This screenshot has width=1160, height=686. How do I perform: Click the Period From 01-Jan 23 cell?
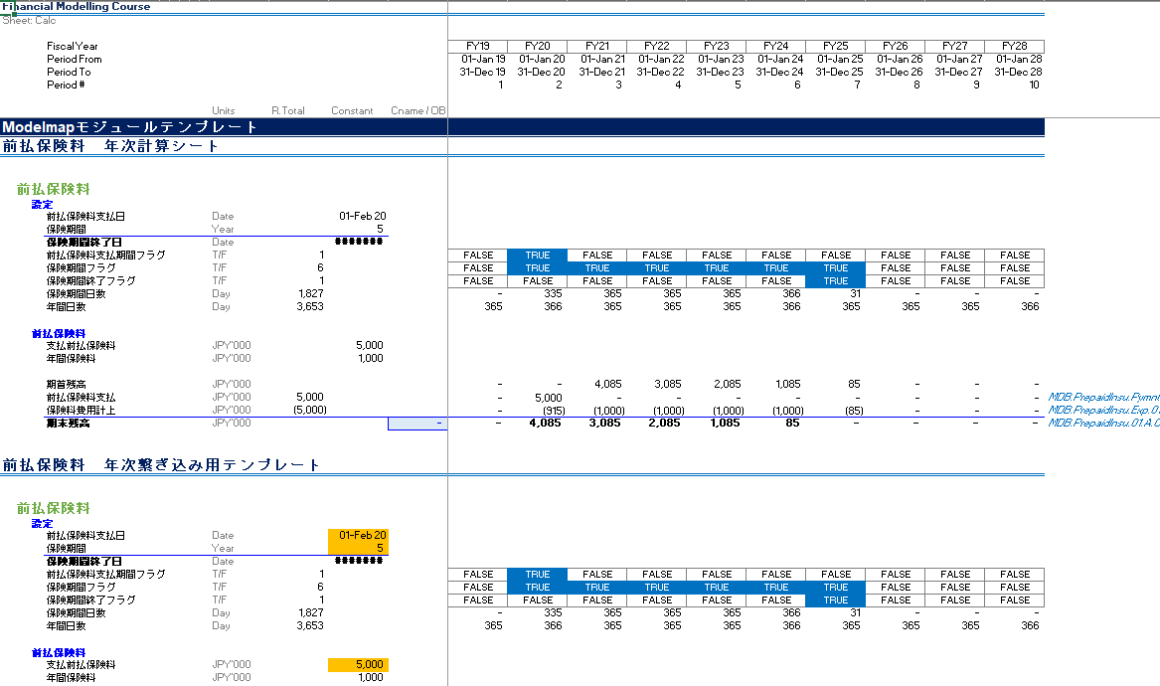(717, 59)
